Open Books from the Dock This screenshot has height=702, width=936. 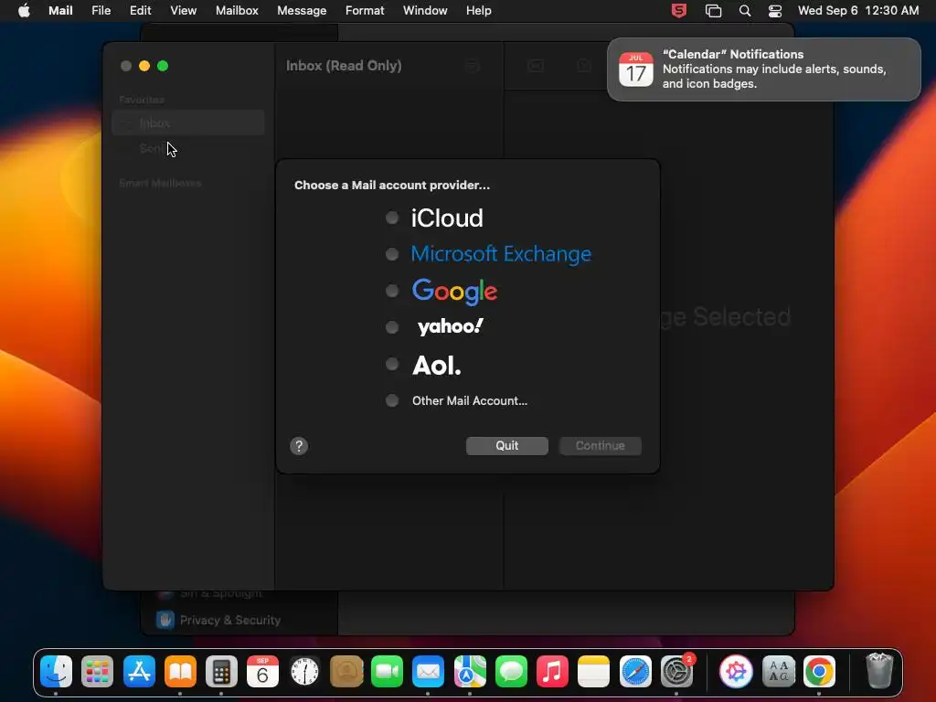click(180, 671)
